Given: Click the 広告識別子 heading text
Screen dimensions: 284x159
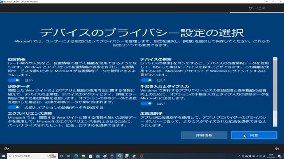Looking at the screenshot, I should coord(151,114).
